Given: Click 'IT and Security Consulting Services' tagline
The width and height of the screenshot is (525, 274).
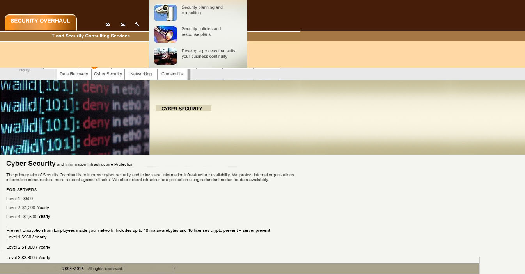Looking at the screenshot, I should (90, 36).
